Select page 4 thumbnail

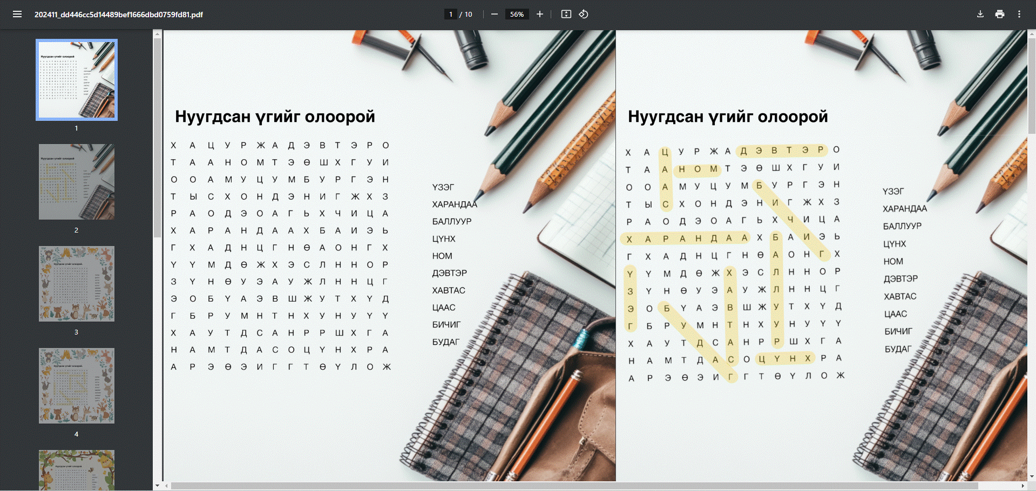[x=77, y=386]
